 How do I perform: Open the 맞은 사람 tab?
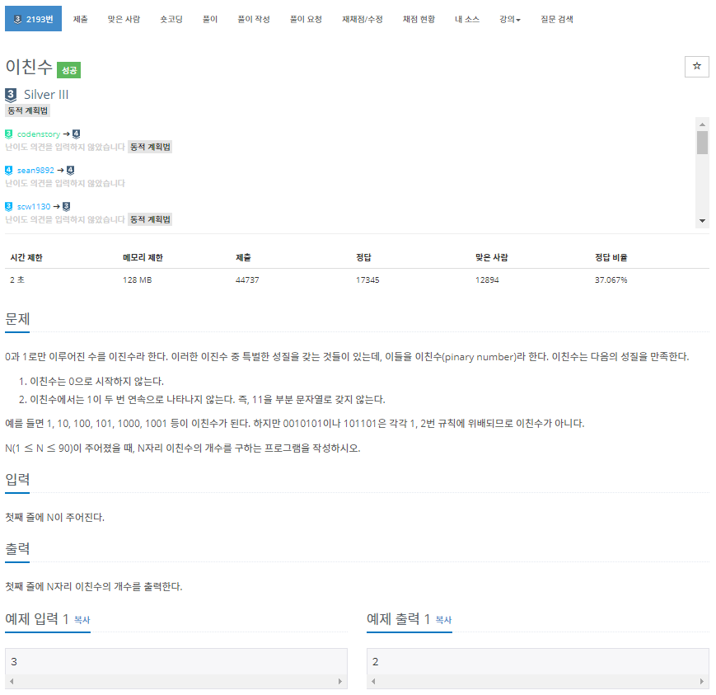pos(124,19)
